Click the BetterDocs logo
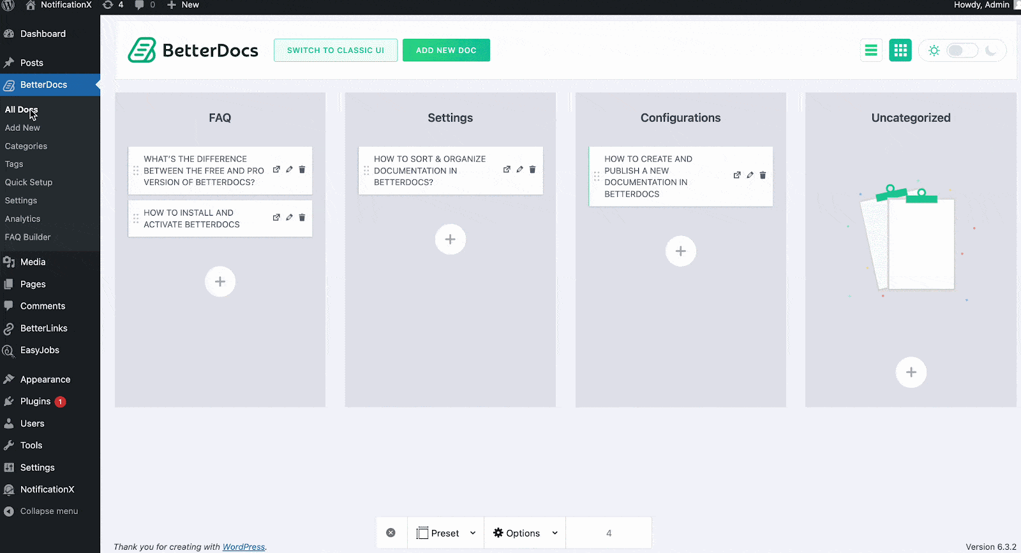 pos(193,50)
